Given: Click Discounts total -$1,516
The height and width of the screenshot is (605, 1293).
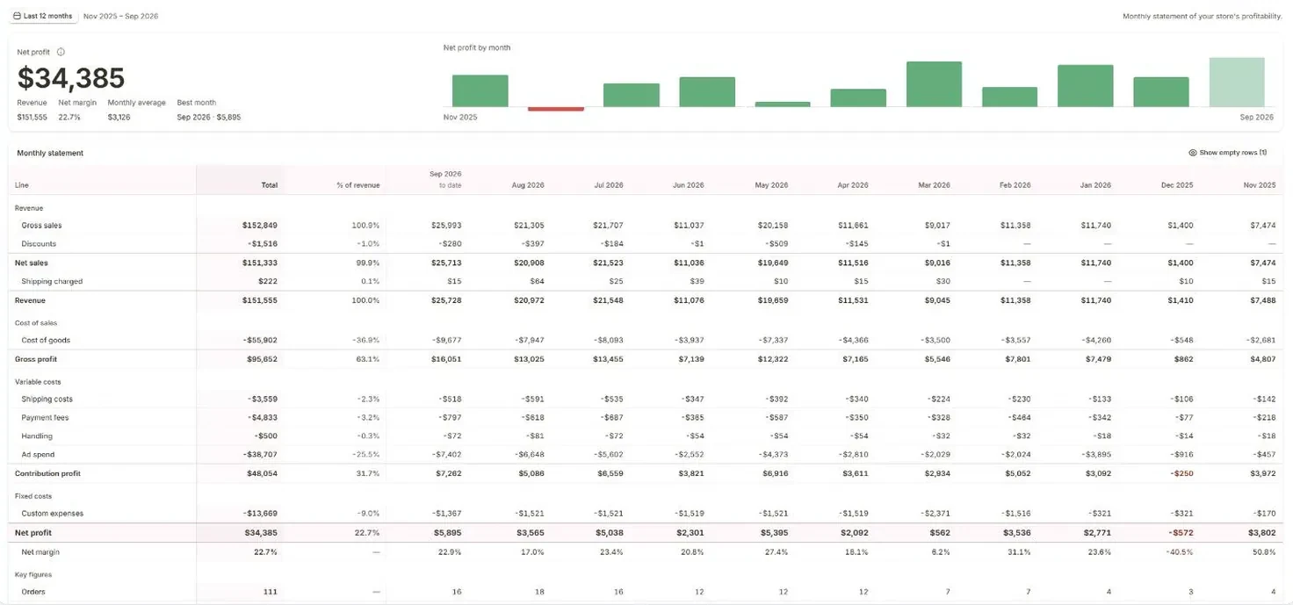Looking at the screenshot, I should (x=262, y=244).
